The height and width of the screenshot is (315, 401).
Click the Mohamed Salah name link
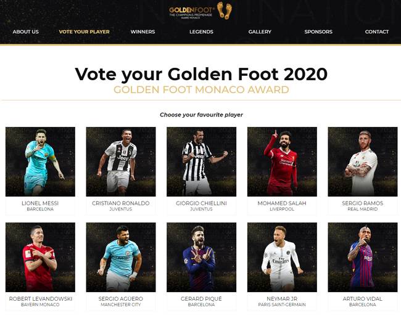click(282, 203)
